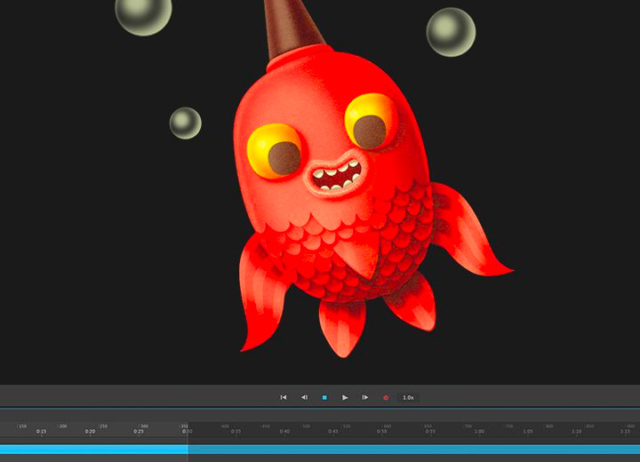
Task: Play the animation
Action: pyautogui.click(x=345, y=397)
